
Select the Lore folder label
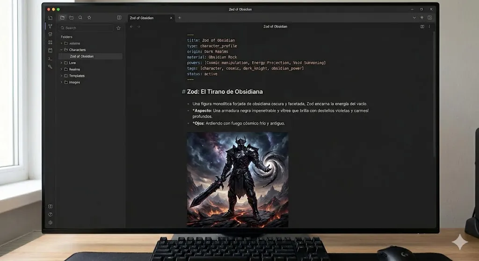click(x=73, y=63)
